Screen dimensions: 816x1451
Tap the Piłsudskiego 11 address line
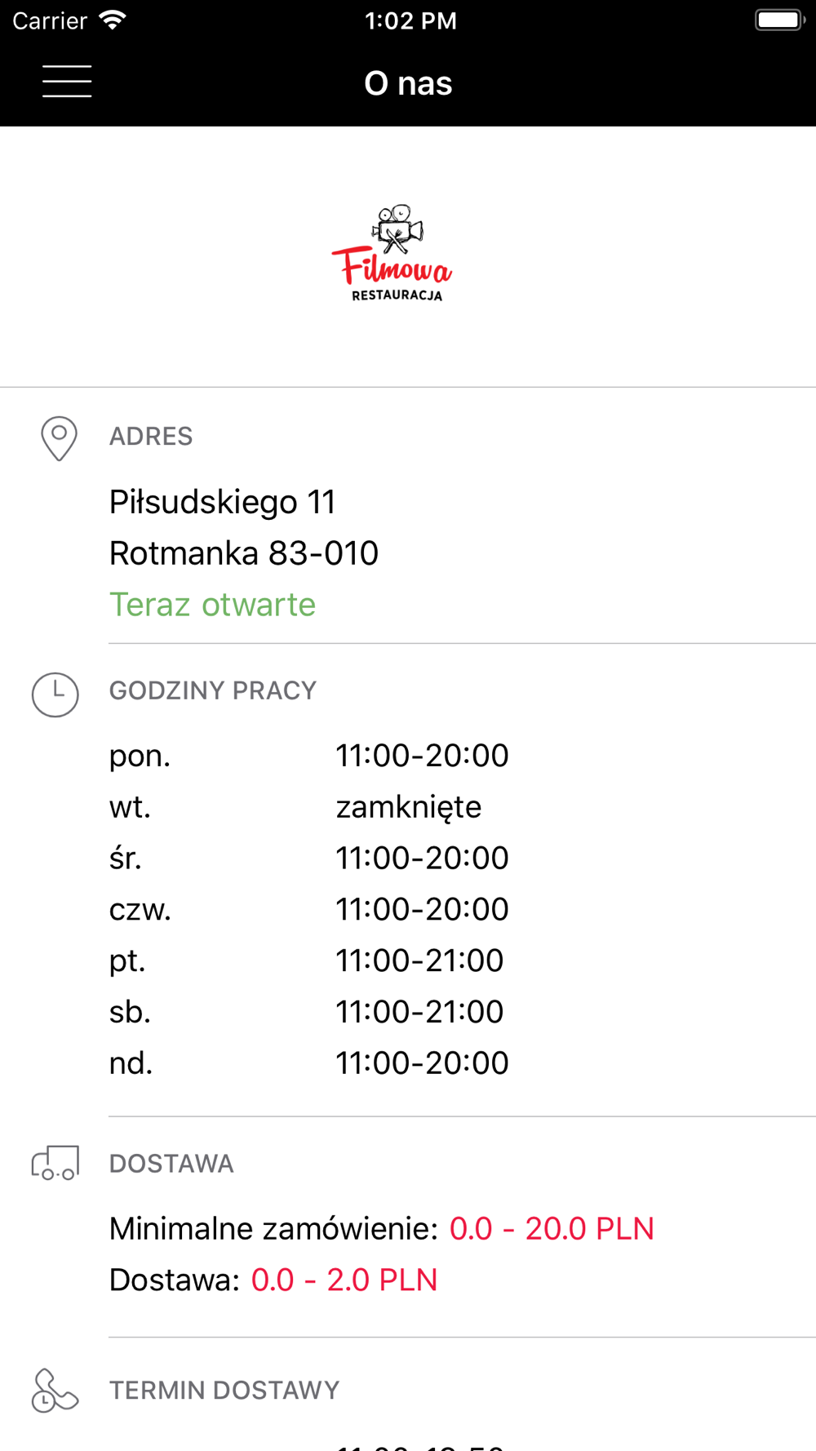223,502
